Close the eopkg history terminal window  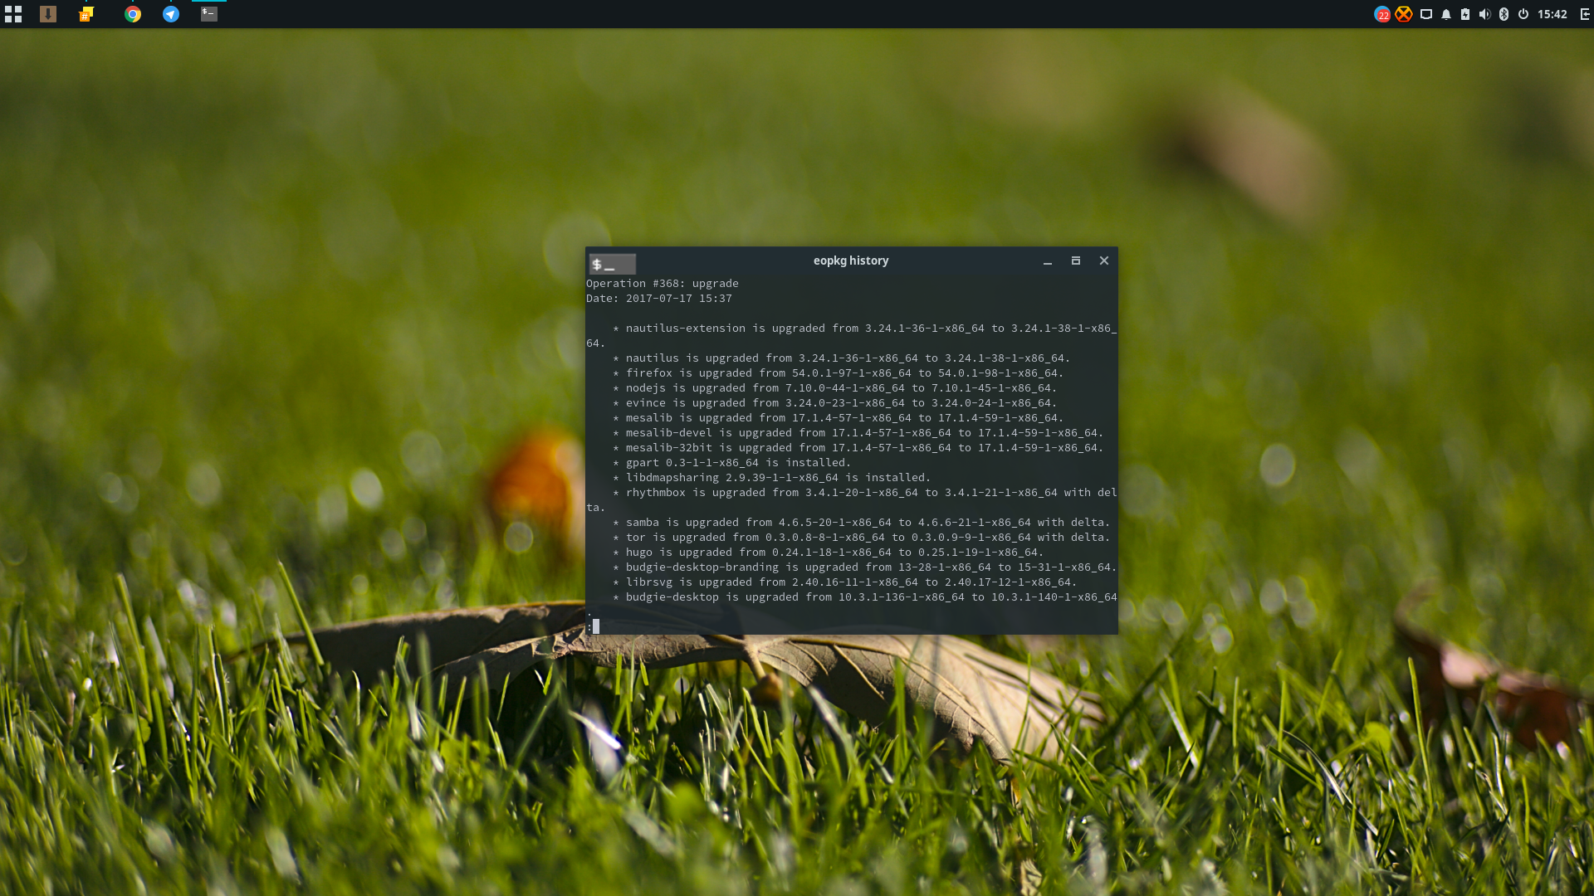1104,261
